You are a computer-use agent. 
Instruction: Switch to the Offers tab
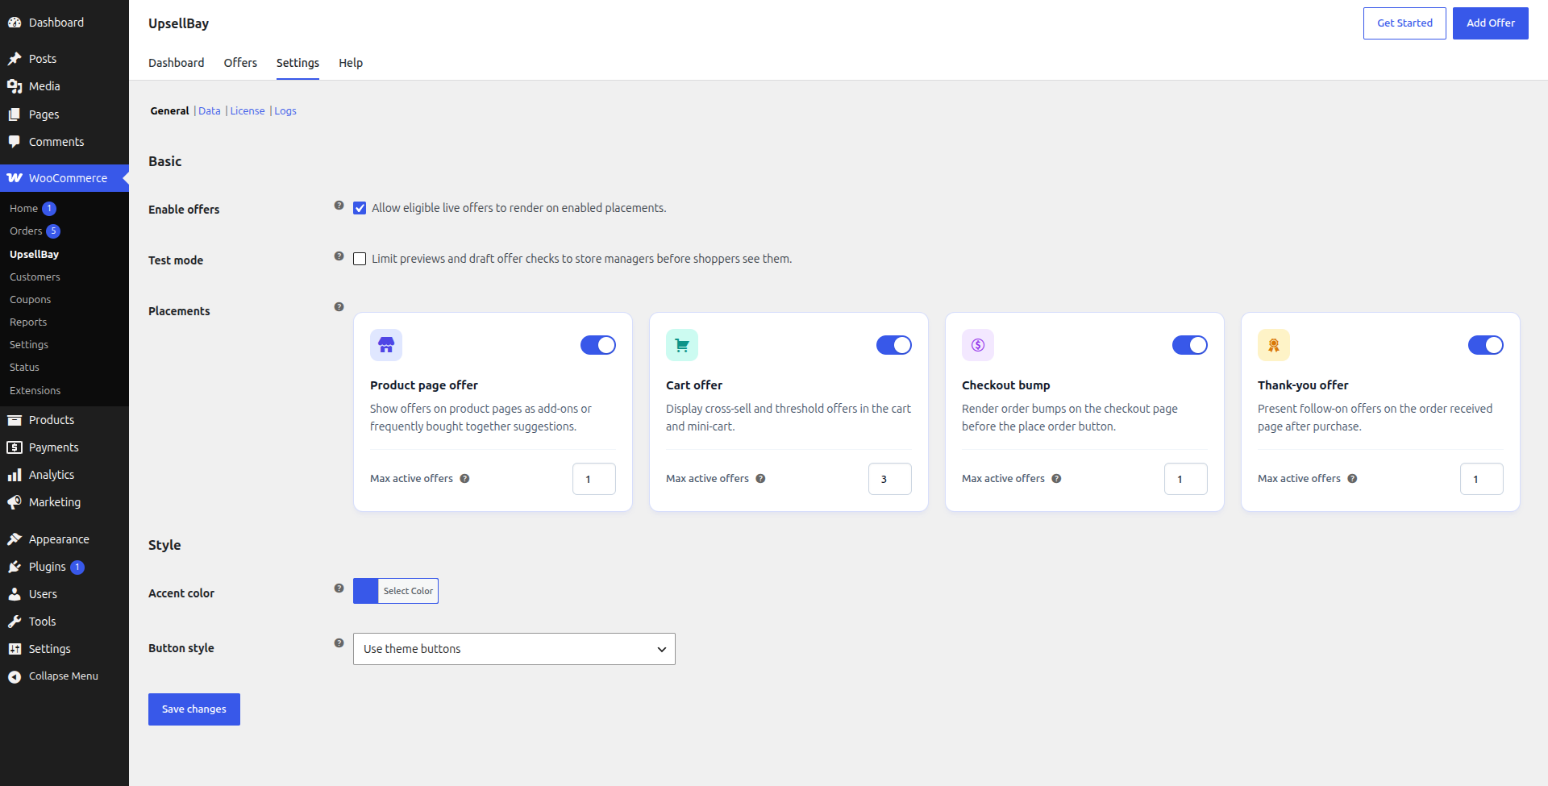(x=240, y=63)
